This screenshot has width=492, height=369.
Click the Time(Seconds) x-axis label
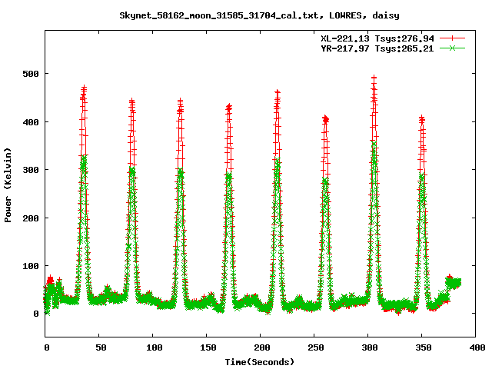coord(260,362)
